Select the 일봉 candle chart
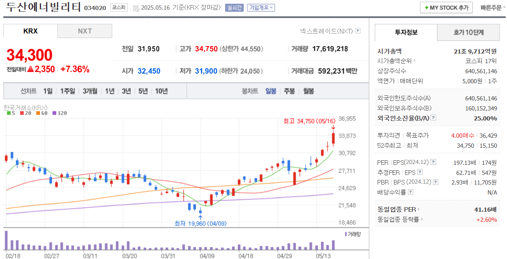Image resolution: width=507 pixels, height=259 pixels. click(x=271, y=91)
